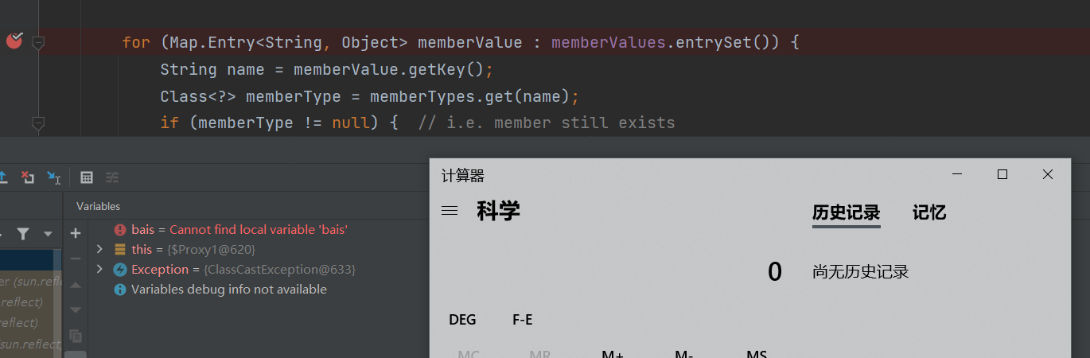This screenshot has height=358, width=1090.
Task: Switch to the 记忆 tab
Action: coord(928,212)
